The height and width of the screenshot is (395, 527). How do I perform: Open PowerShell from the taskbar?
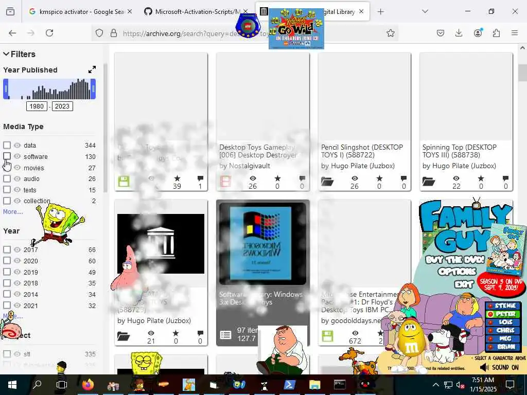(290, 385)
